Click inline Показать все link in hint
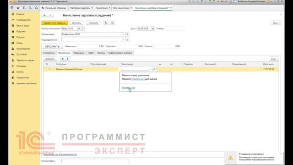 (x=138, y=79)
